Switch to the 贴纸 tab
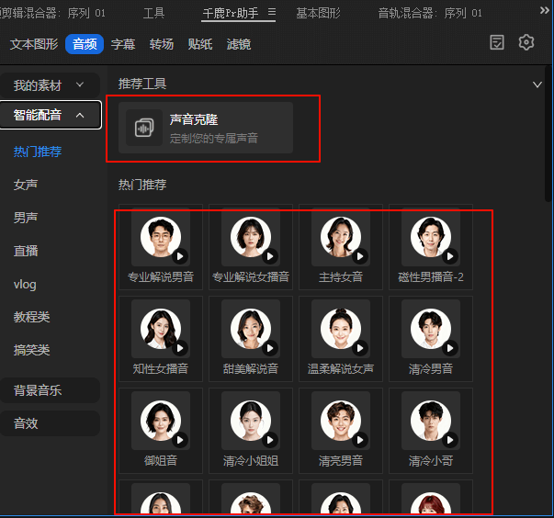Image resolution: width=554 pixels, height=518 pixels. 200,44
